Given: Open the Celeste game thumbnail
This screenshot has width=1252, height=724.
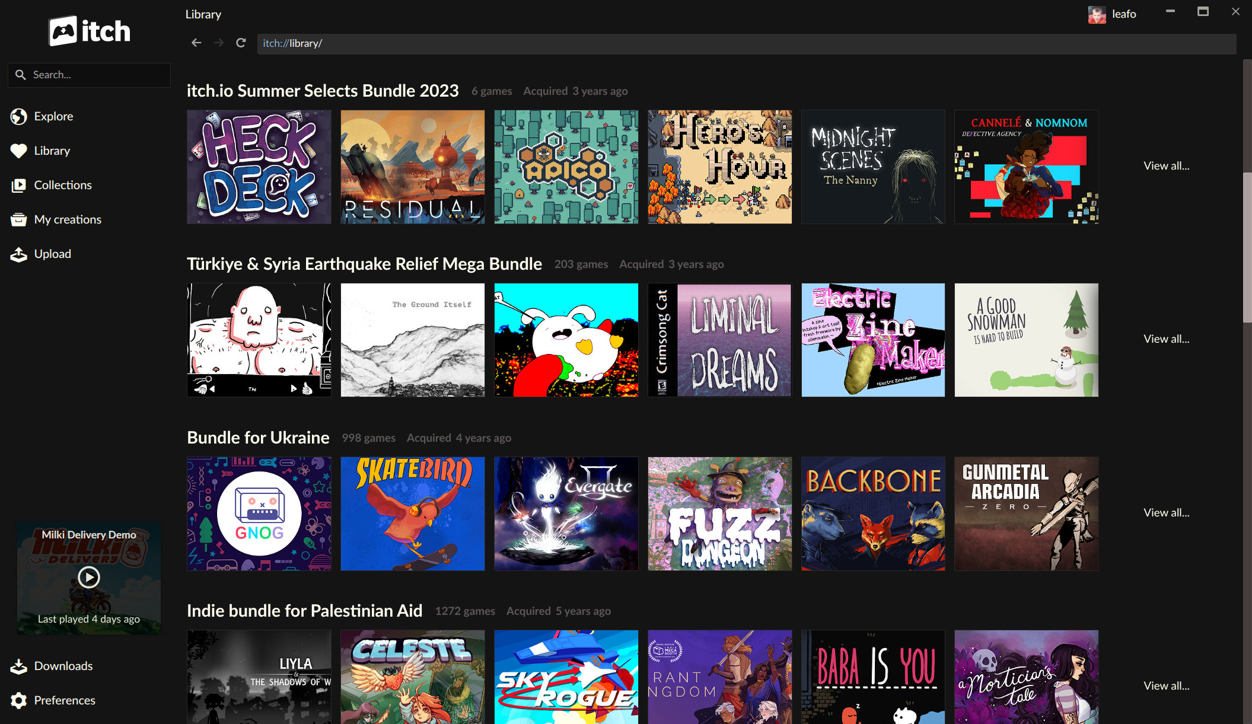Looking at the screenshot, I should [413, 677].
